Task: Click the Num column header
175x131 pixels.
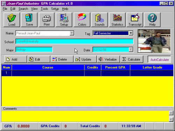Action: click(7, 67)
